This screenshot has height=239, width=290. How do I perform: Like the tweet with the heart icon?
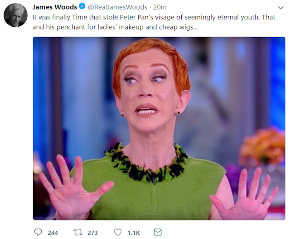coord(118,232)
